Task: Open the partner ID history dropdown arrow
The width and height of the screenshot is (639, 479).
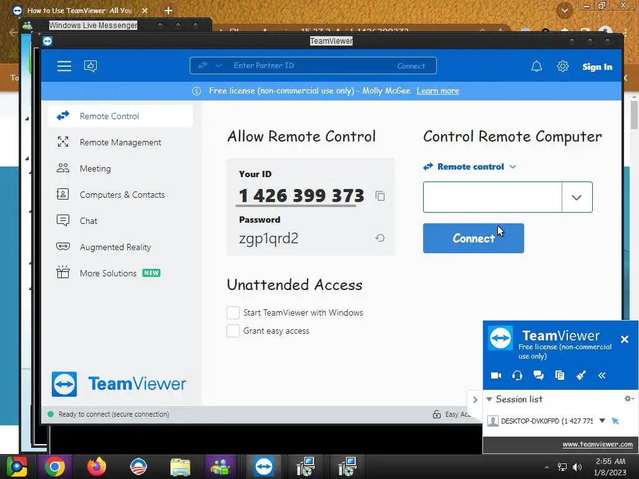Action: [577, 198]
